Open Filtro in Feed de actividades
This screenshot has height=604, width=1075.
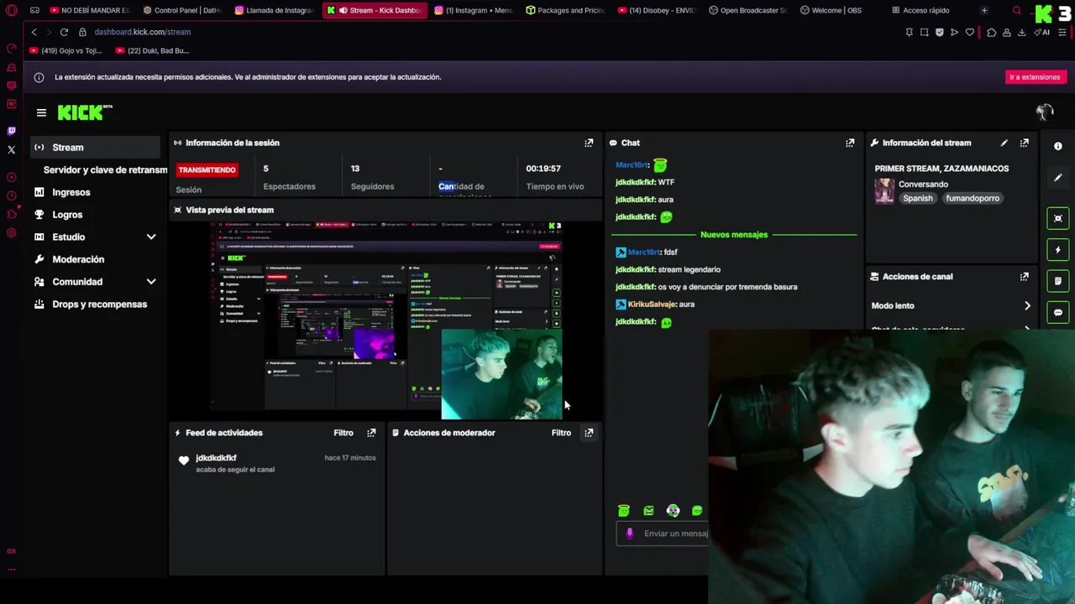pos(343,433)
